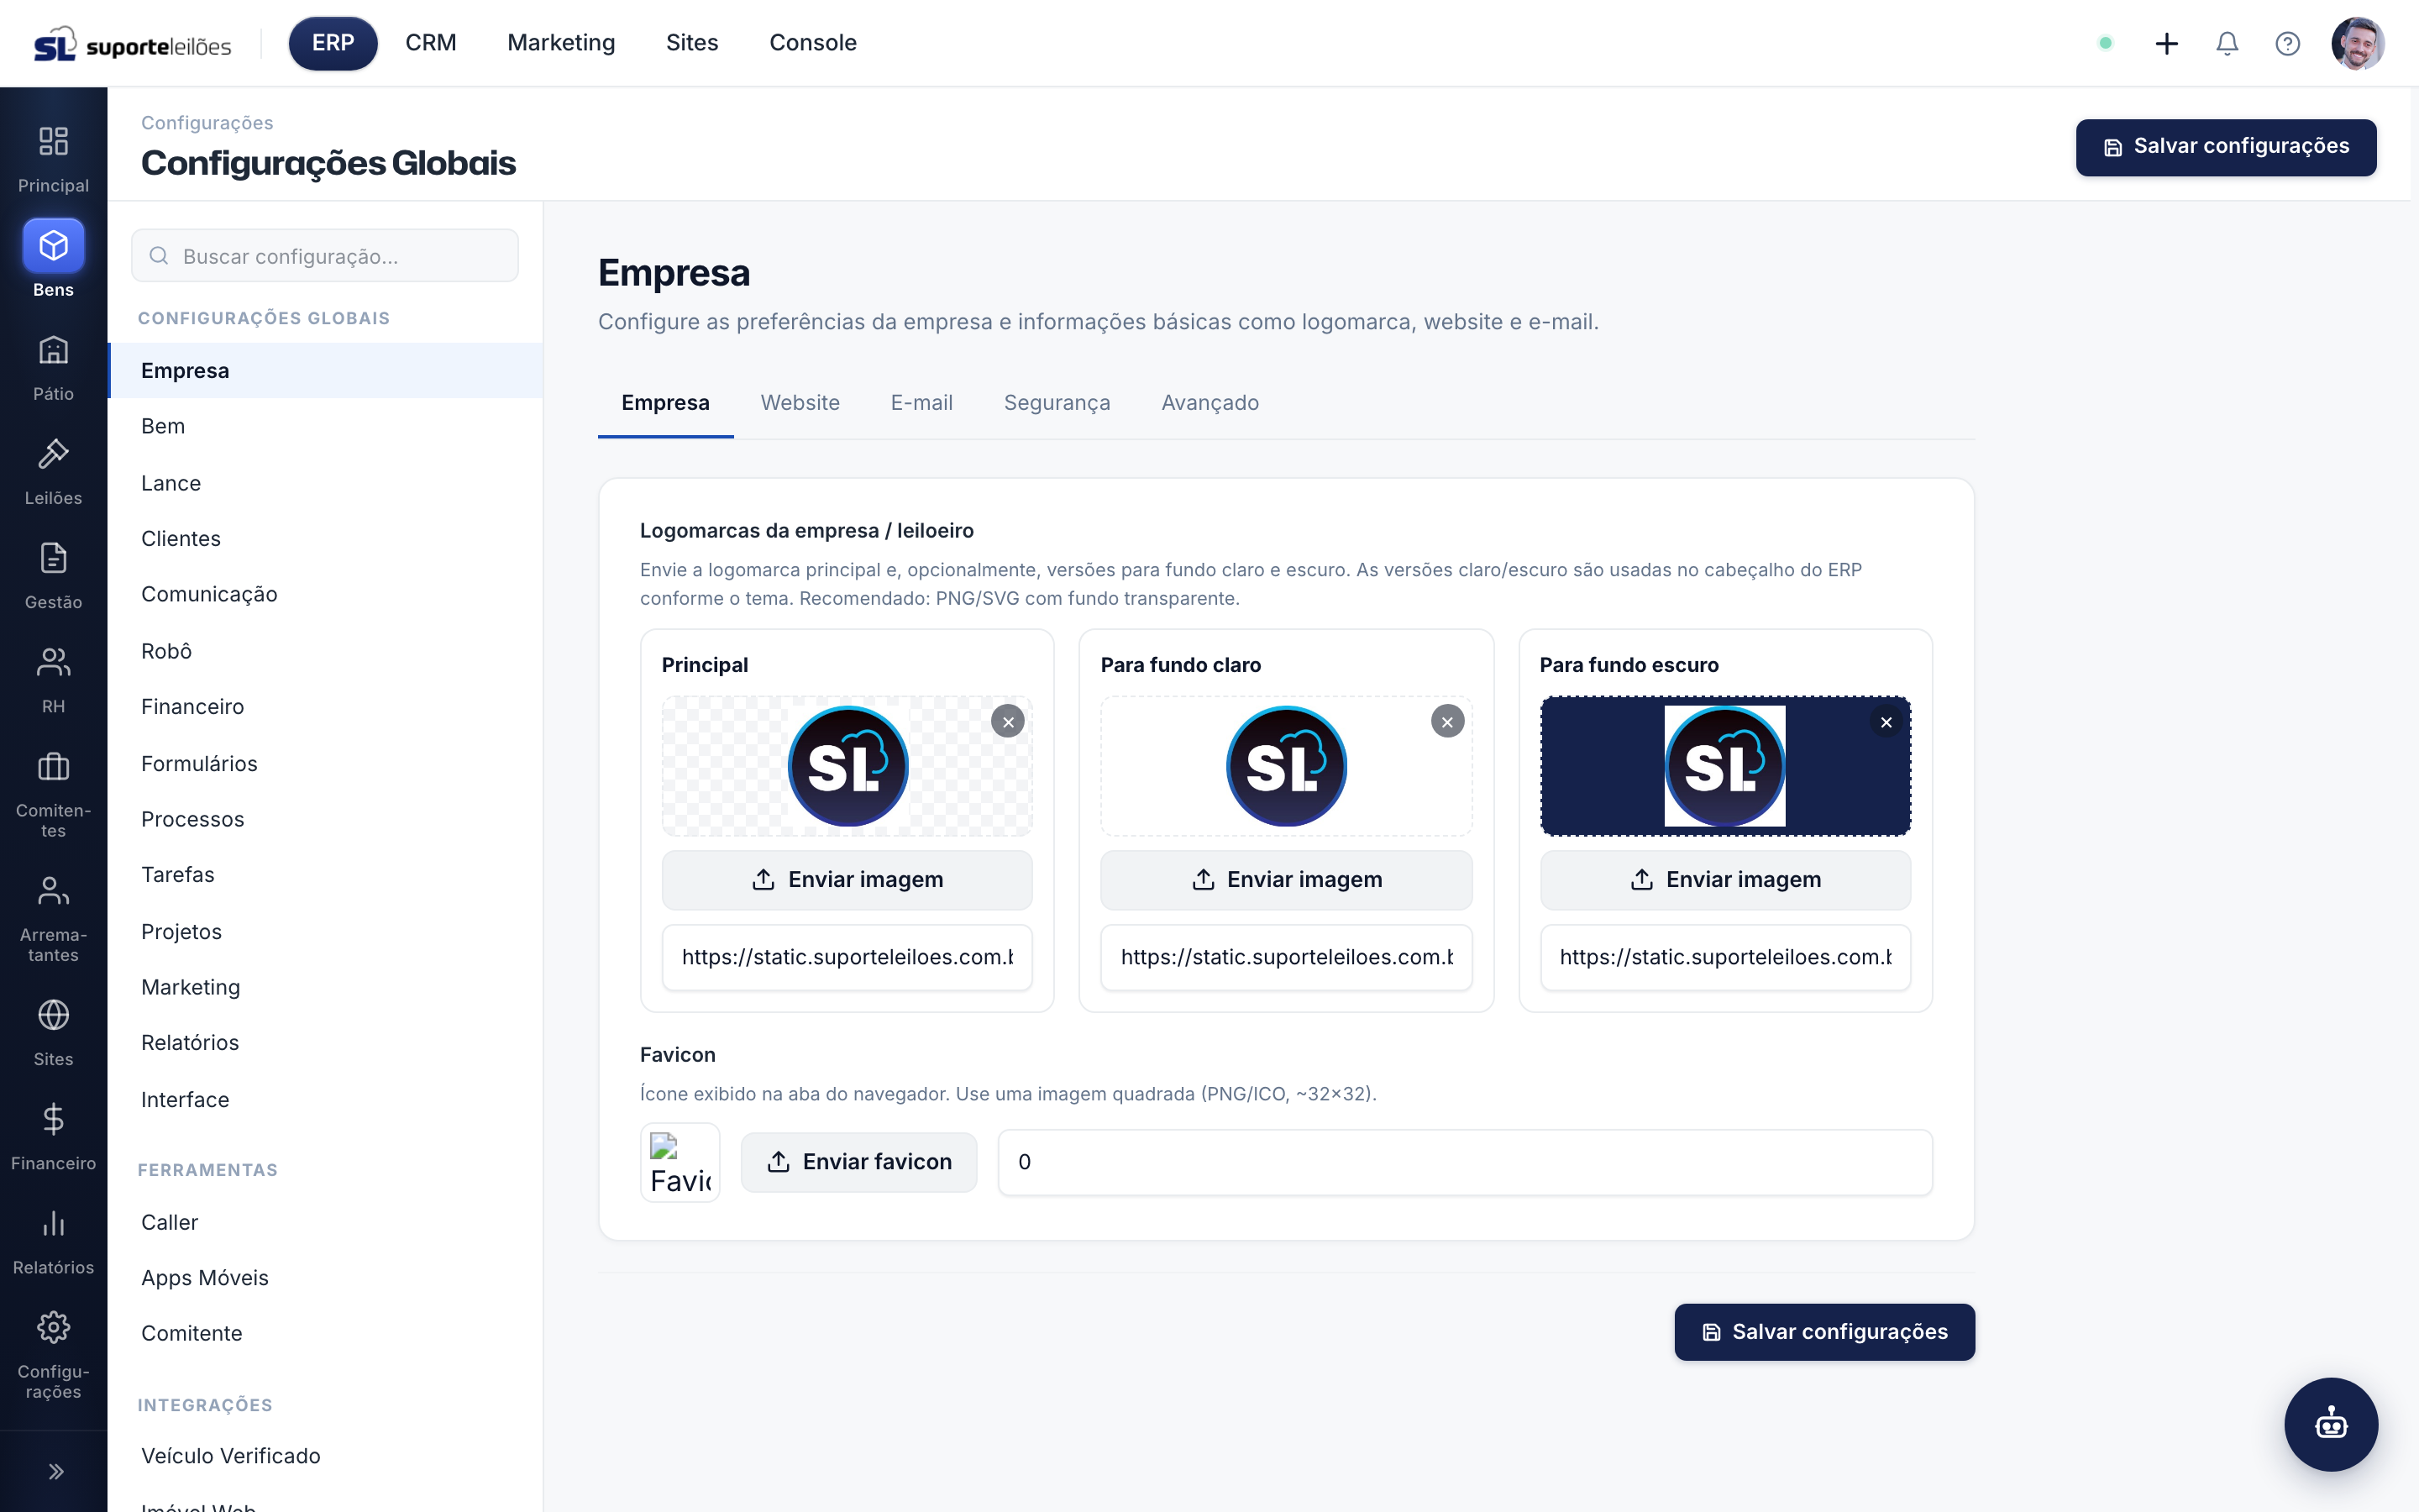This screenshot has height=1512, width=2419.
Task: Open the Pátio building icon
Action: coord(53,350)
